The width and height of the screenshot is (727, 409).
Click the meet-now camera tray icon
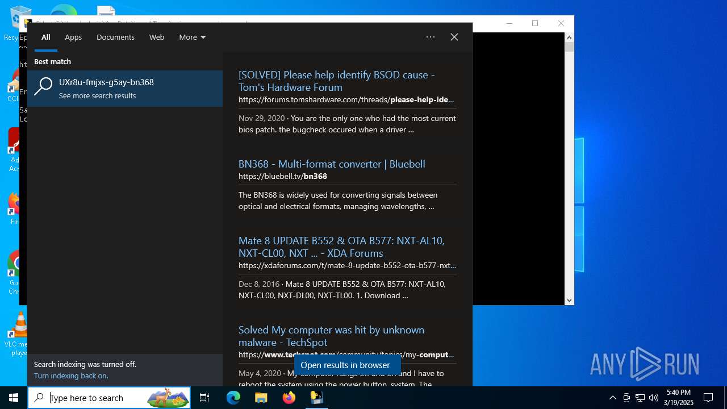[626, 398]
